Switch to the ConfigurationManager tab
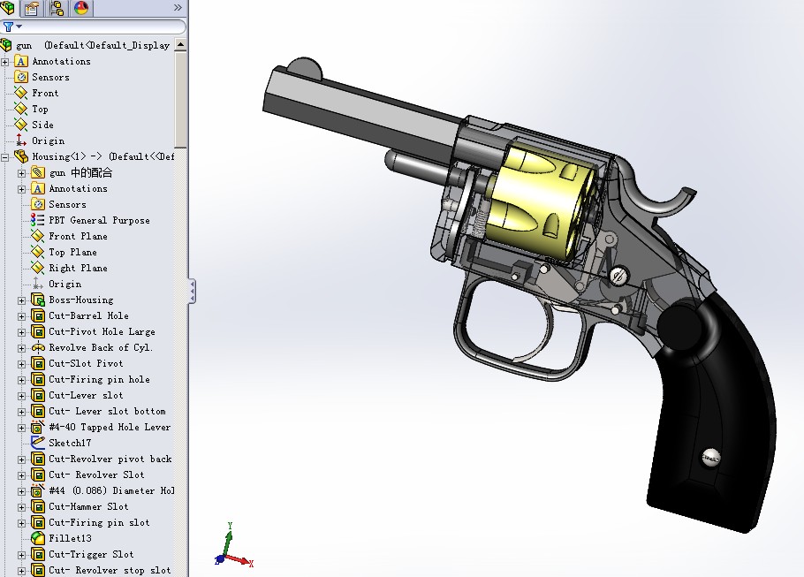 tap(57, 8)
